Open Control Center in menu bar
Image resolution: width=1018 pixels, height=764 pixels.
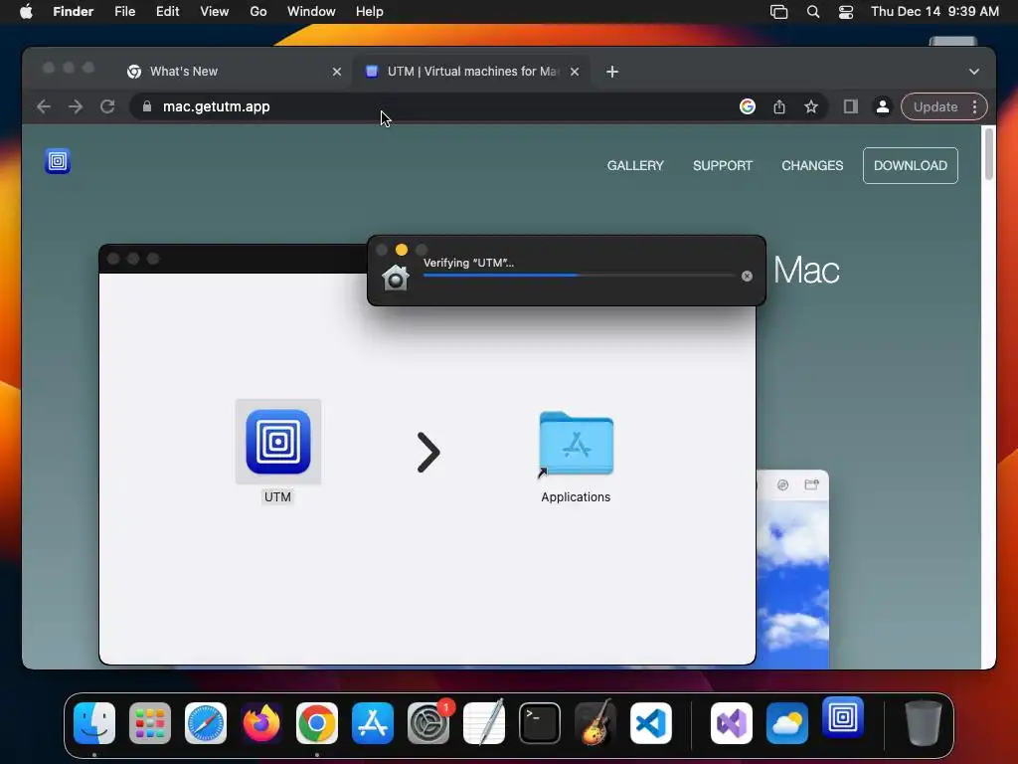(x=846, y=12)
